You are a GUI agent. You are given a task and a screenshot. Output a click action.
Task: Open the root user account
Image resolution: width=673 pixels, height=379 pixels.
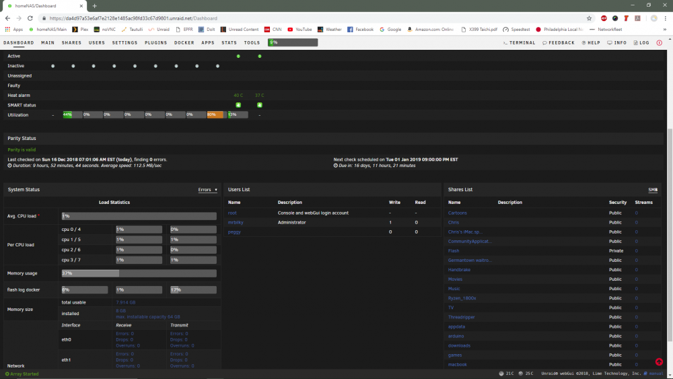tap(232, 213)
